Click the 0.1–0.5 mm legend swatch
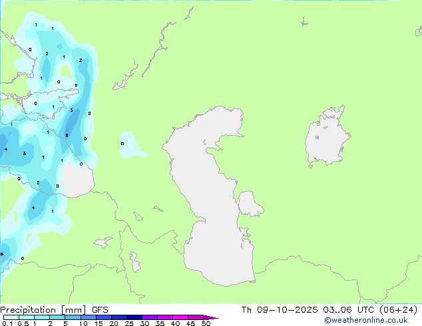The image size is (422, 326). (11, 317)
